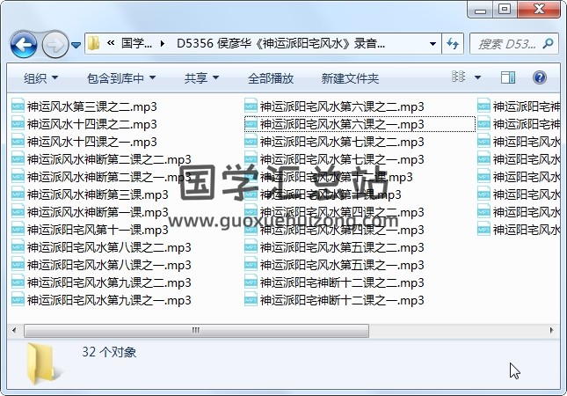This screenshot has width=567, height=396.
Task: Click the horizontal scrollbar right arrow
Action: (x=550, y=331)
